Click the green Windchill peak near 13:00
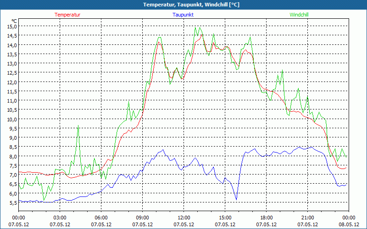Viewport: 367px width, 229px height. coord(195,28)
